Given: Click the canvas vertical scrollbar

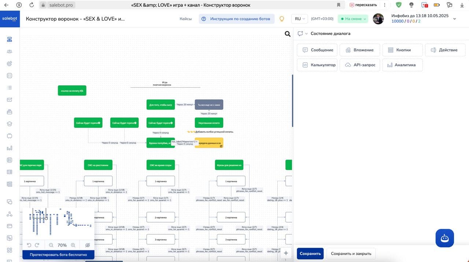Looking at the screenshot, I should (x=292, y=101).
